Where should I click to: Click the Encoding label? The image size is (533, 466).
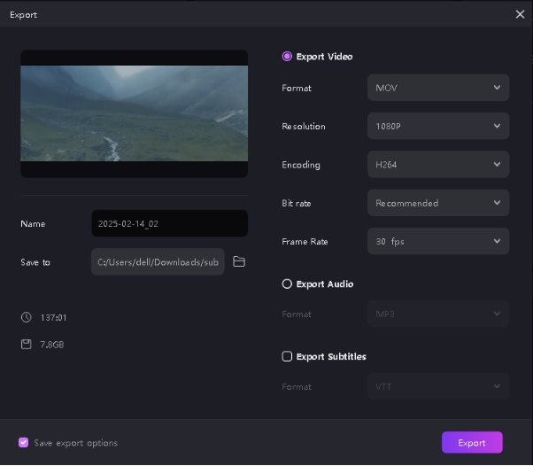(x=301, y=165)
